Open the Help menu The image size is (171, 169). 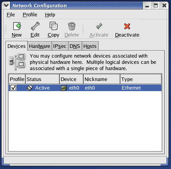pos(50,15)
